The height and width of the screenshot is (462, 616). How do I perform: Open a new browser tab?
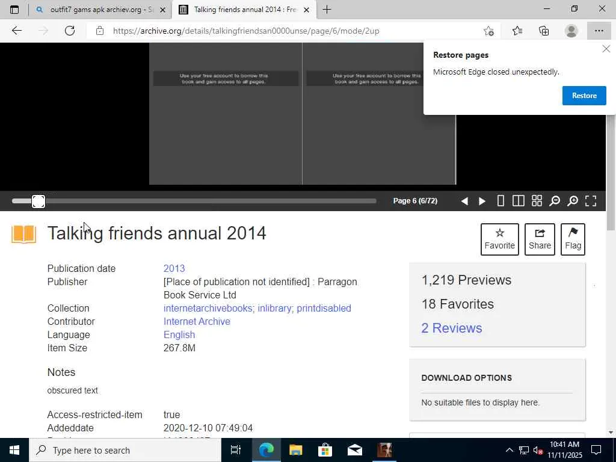tap(327, 10)
